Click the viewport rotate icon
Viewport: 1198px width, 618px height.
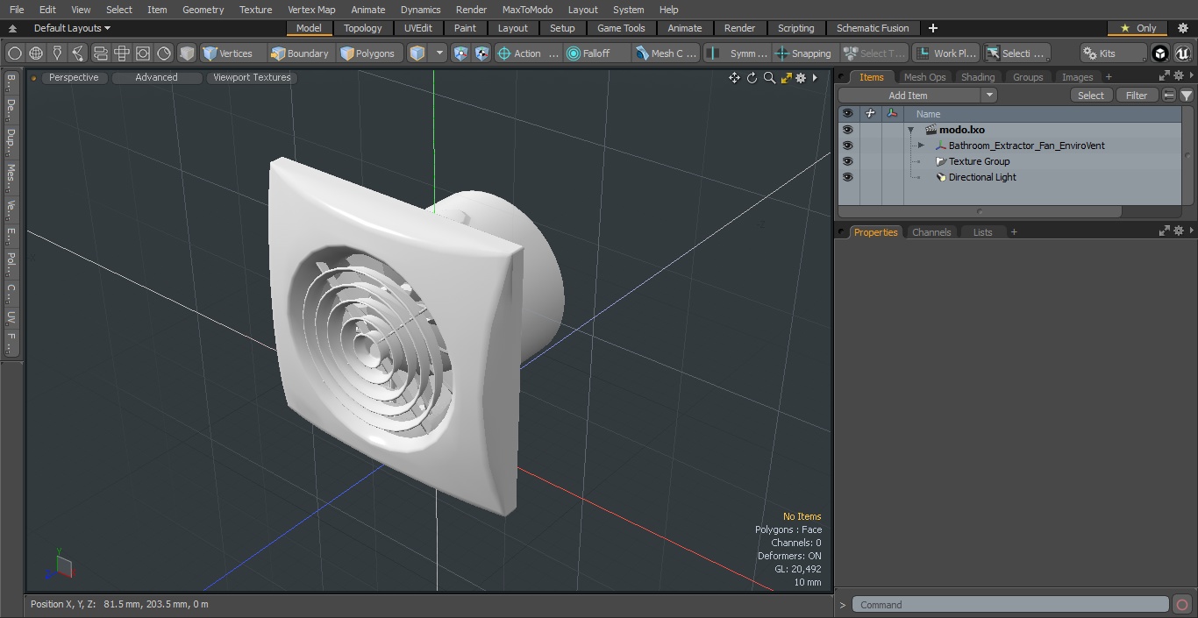point(752,78)
